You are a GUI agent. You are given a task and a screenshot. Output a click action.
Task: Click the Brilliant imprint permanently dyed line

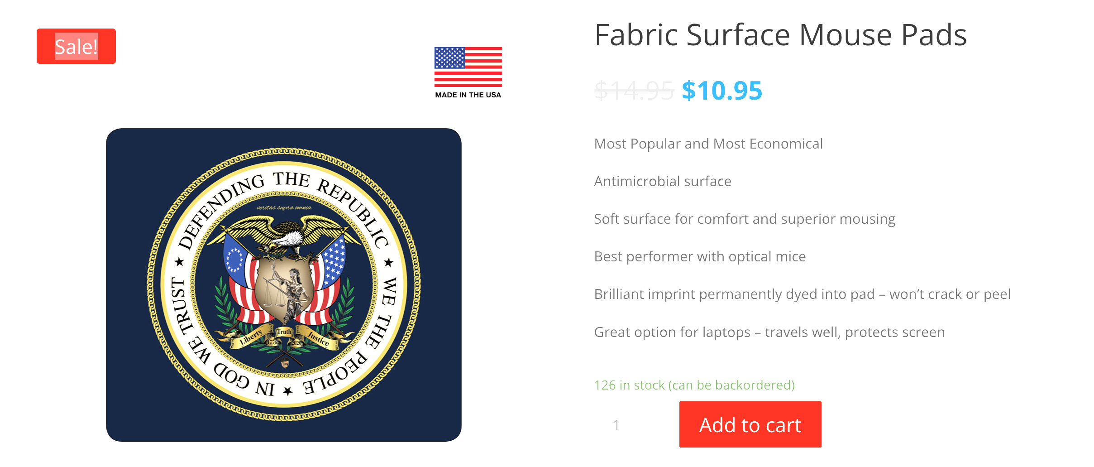coord(802,294)
